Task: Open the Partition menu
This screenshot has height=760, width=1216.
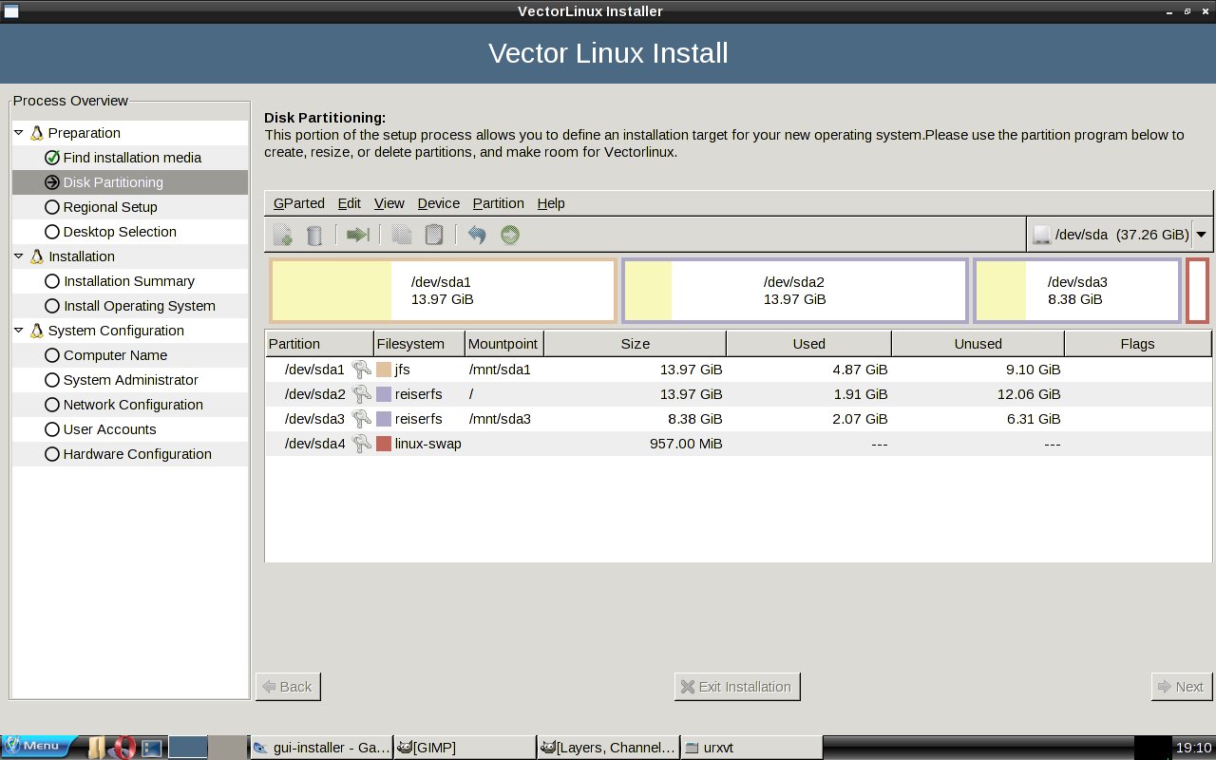Action: pos(499,203)
